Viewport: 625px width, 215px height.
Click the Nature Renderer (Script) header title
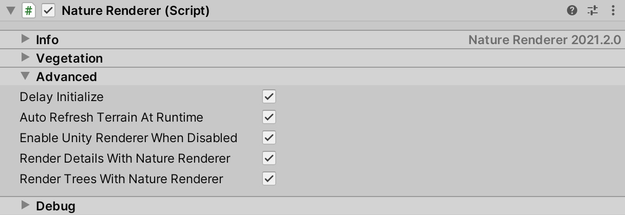pos(136,11)
